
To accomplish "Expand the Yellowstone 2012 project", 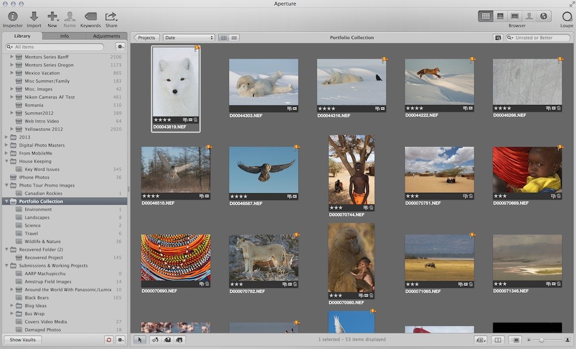I will click(x=12, y=129).
